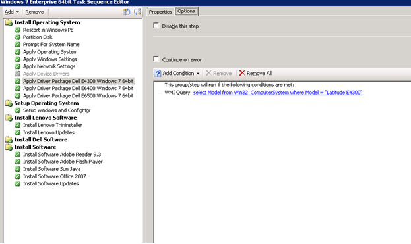Select the Install Software Updates step
Image resolution: width=411 pixels, height=244 pixels.
coord(51,183)
